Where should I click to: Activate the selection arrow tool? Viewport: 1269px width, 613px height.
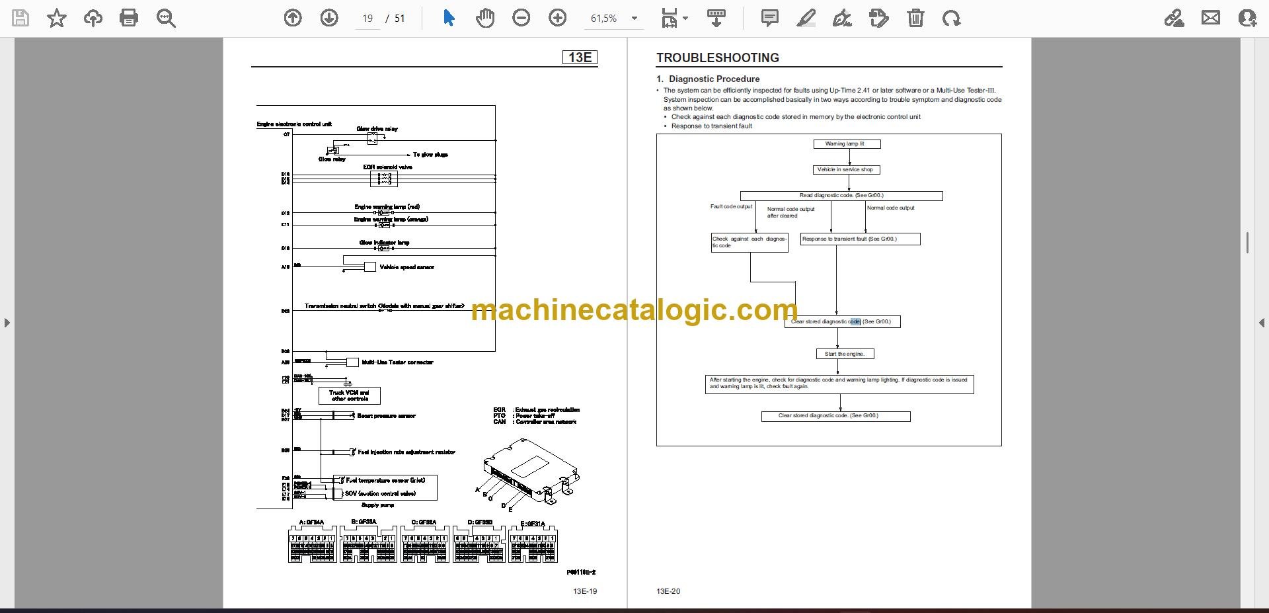[x=449, y=18]
